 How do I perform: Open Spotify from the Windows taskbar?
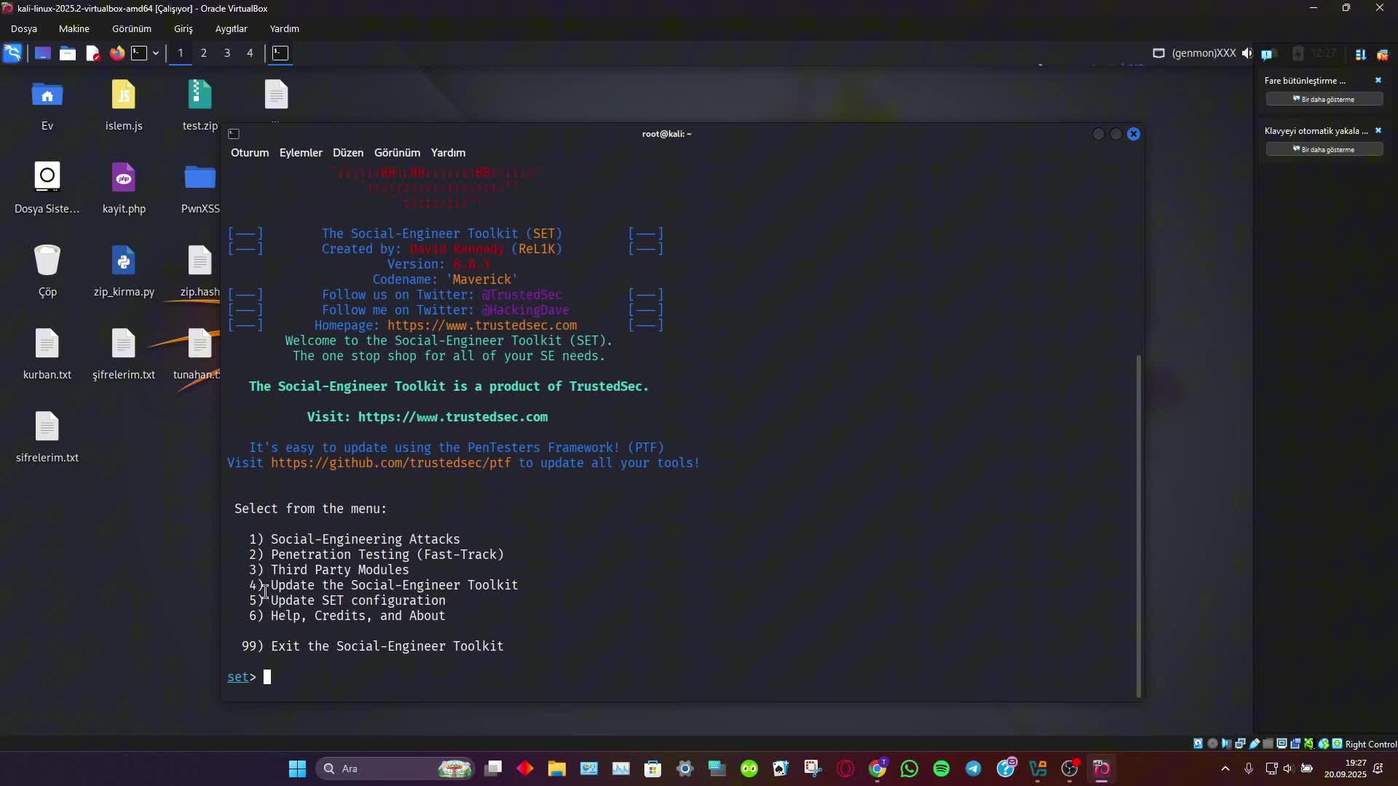click(941, 769)
